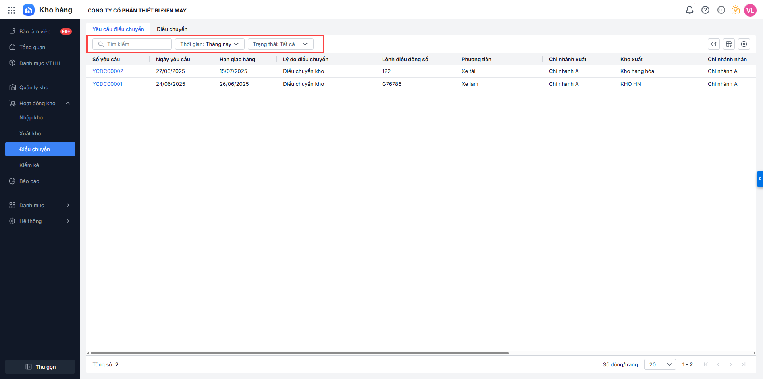Click the scrollbar right arrow
This screenshot has height=379, width=763.
(754, 353)
